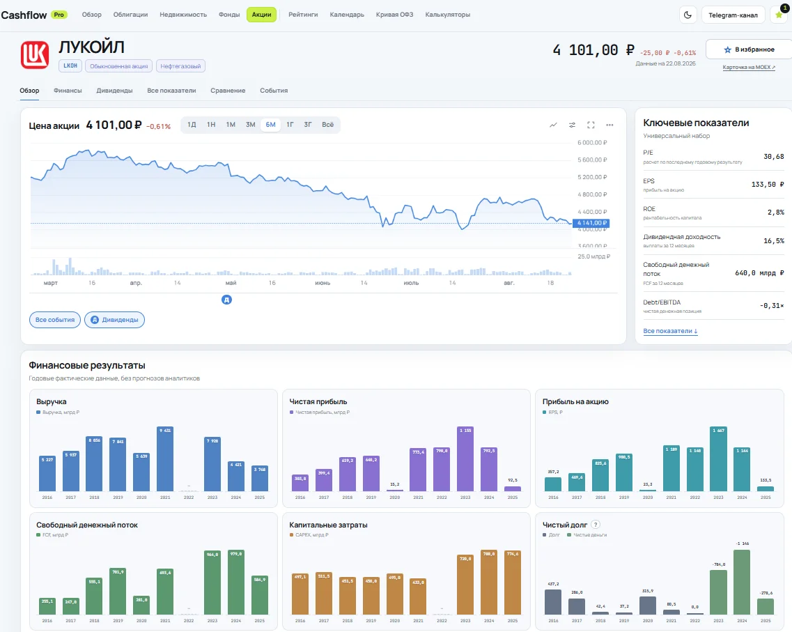Open Рейтинги section
This screenshot has width=792, height=632.
point(303,15)
